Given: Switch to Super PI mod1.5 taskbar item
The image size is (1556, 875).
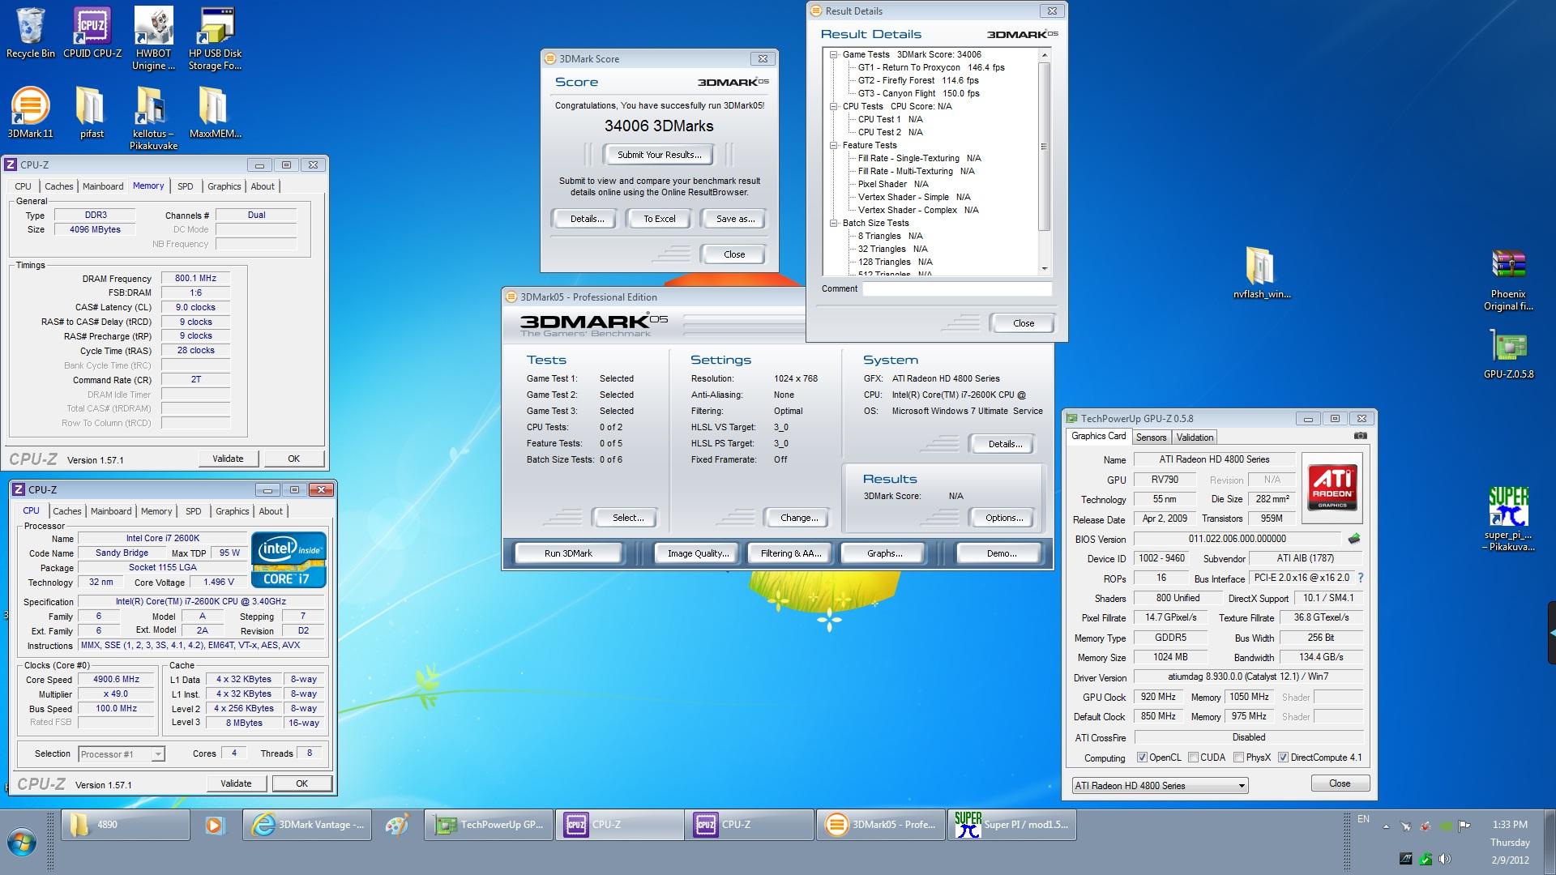Looking at the screenshot, I should click(x=1012, y=825).
